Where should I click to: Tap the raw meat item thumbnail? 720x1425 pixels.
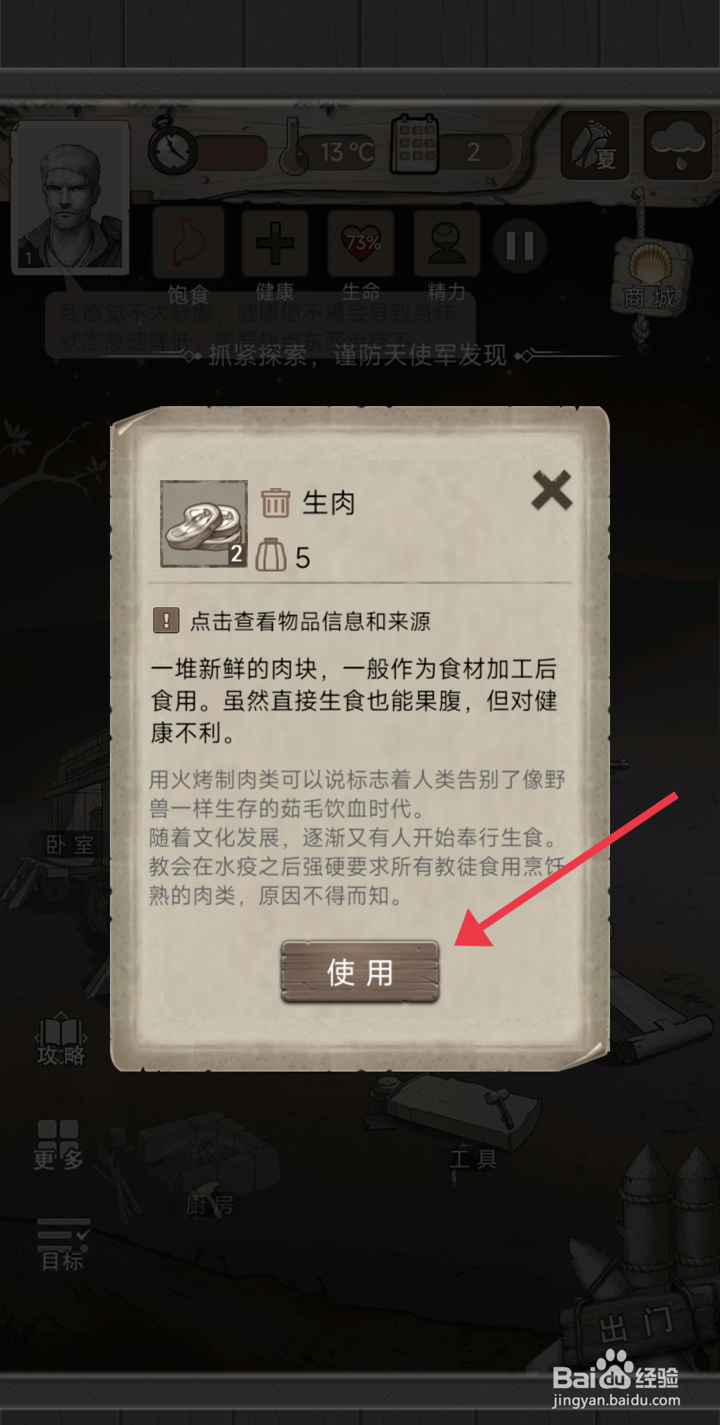pyautogui.click(x=204, y=523)
